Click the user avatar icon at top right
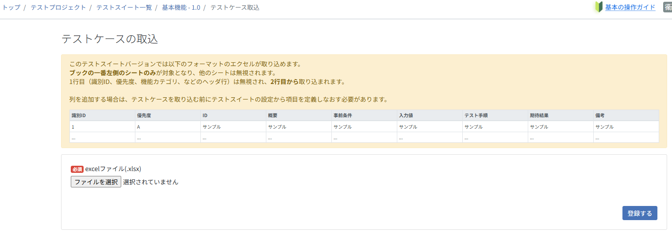 click(x=668, y=7)
